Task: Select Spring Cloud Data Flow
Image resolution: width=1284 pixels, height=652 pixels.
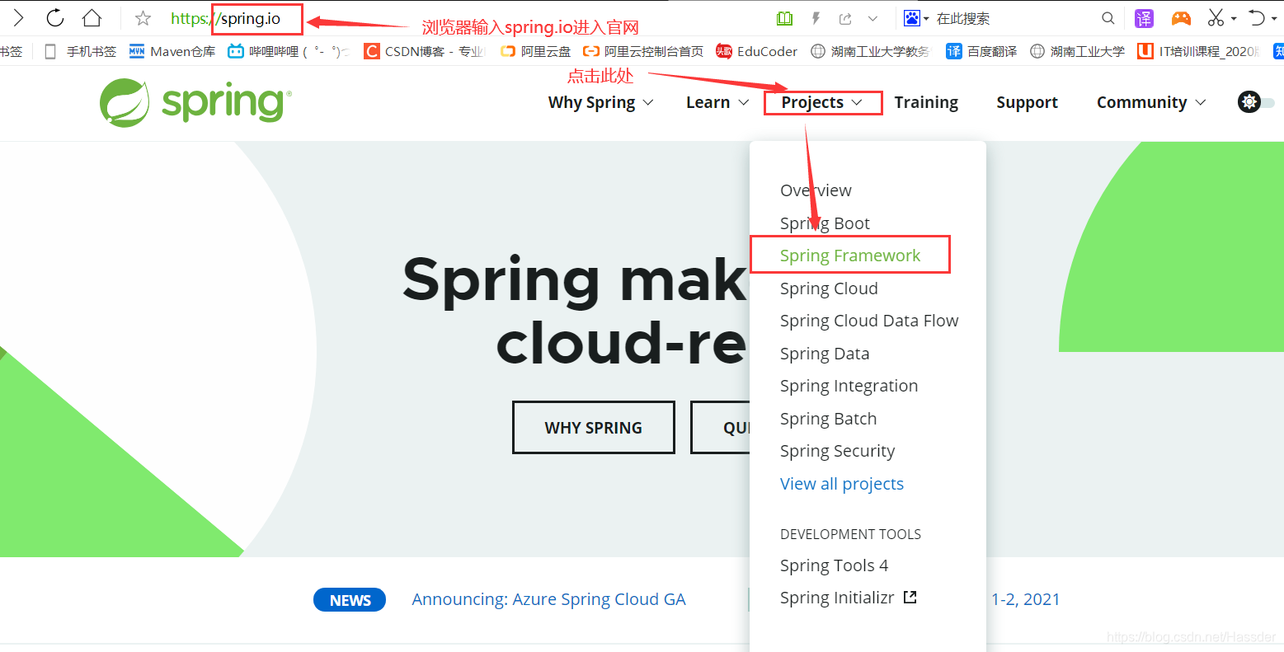Action: tap(869, 321)
